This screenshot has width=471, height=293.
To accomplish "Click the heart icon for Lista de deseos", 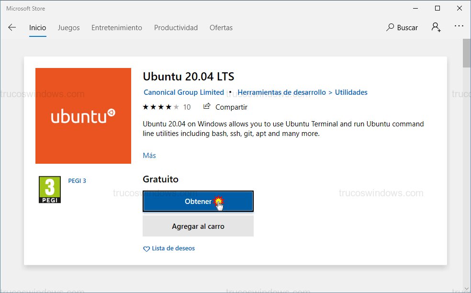I will tap(146, 248).
